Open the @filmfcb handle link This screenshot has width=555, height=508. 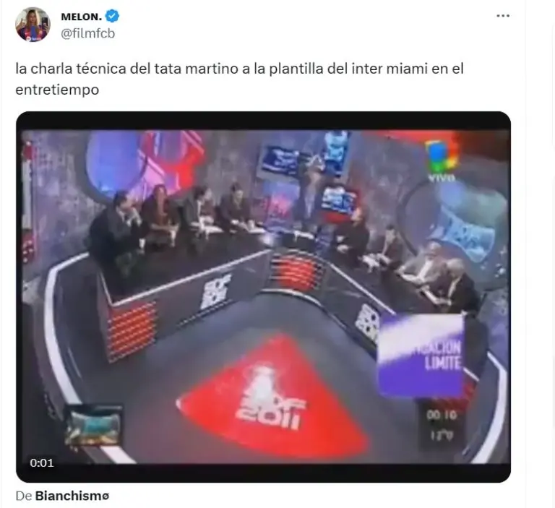pos(87,33)
